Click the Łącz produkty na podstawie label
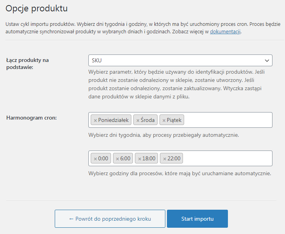The height and width of the screenshot is (234, 285). click(27, 63)
